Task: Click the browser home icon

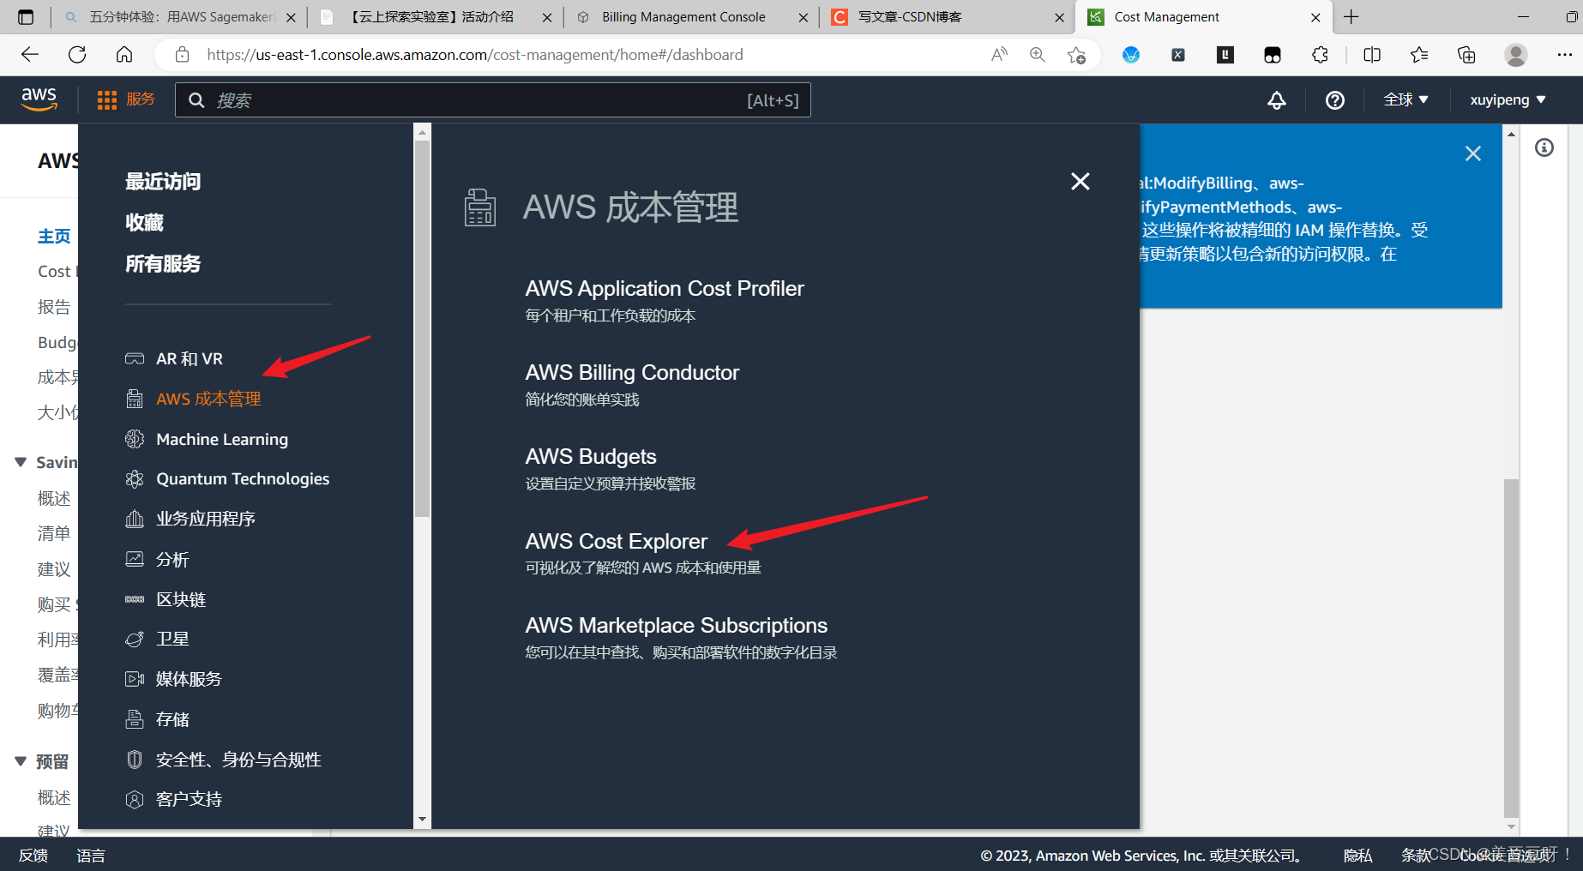Action: [124, 55]
